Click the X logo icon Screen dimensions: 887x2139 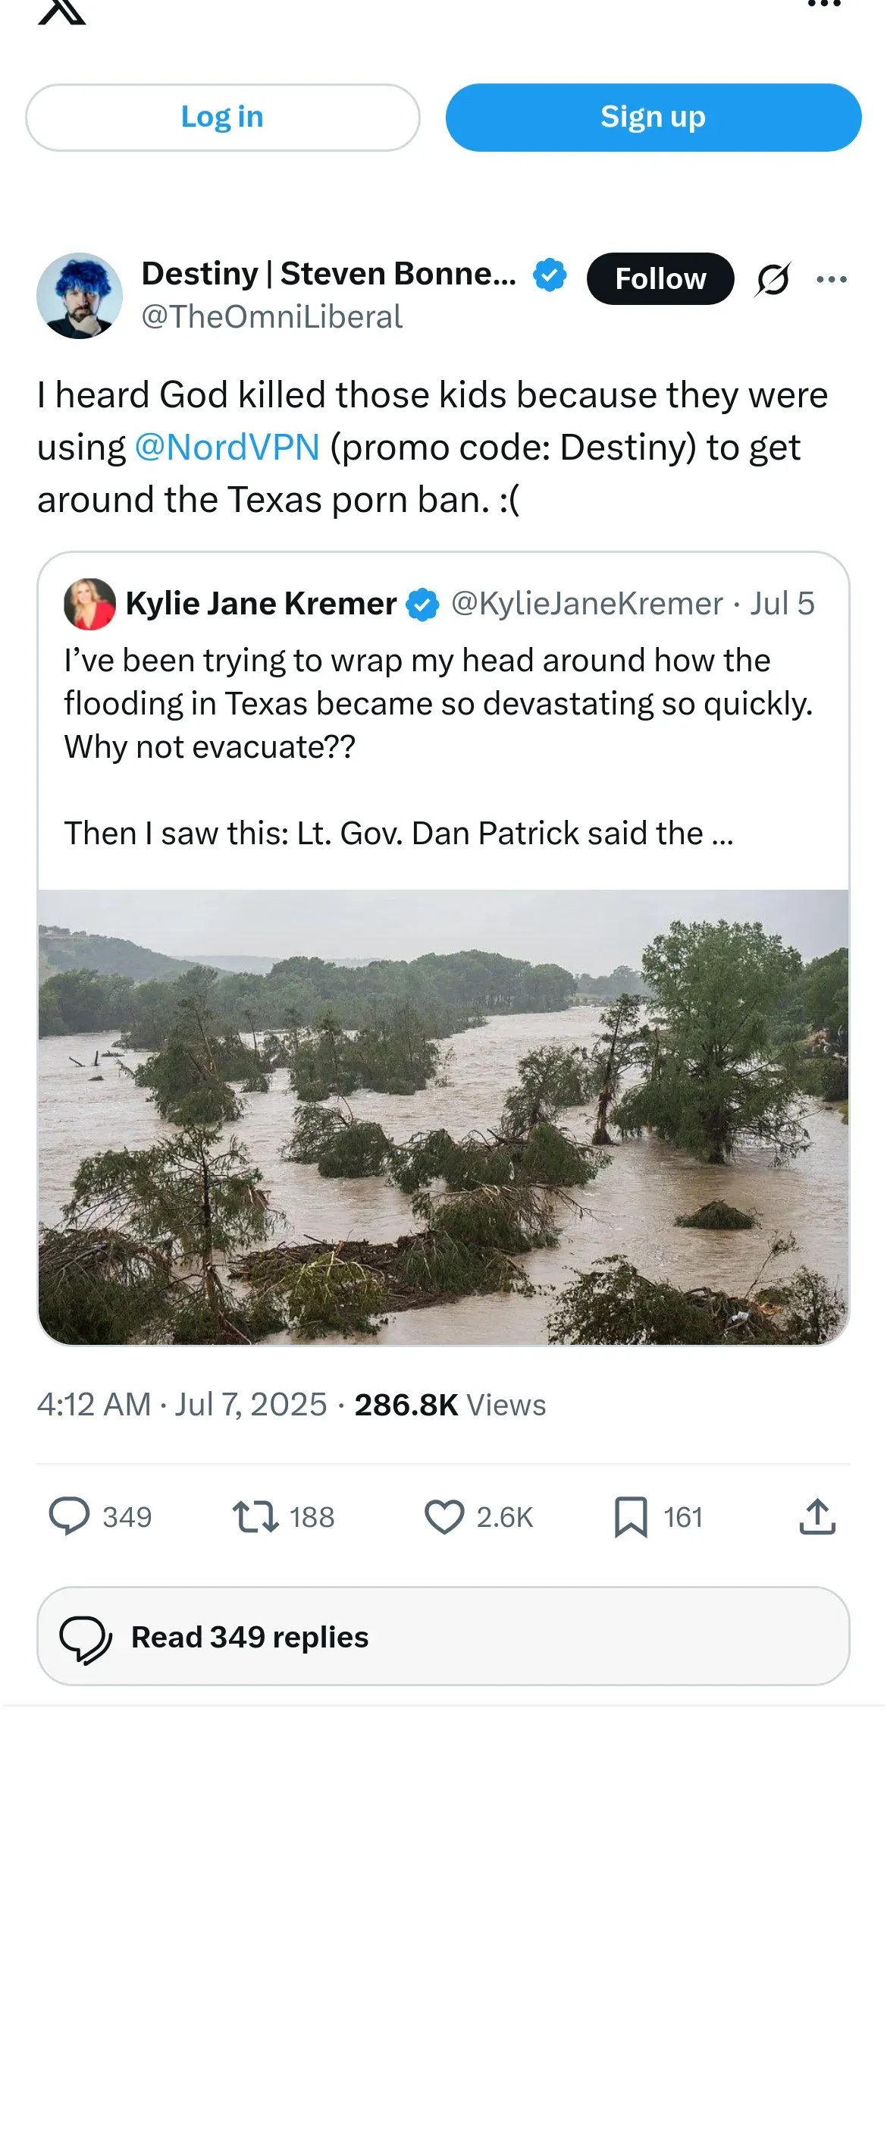[x=62, y=10]
